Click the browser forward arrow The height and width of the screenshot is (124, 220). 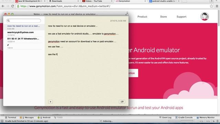point(8,6)
